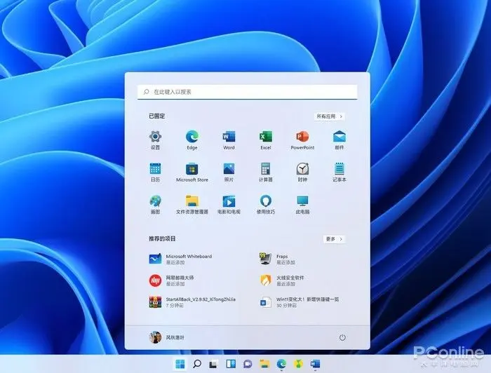Open Task View from the taskbar
This screenshot has width=491, height=373.
(x=213, y=364)
